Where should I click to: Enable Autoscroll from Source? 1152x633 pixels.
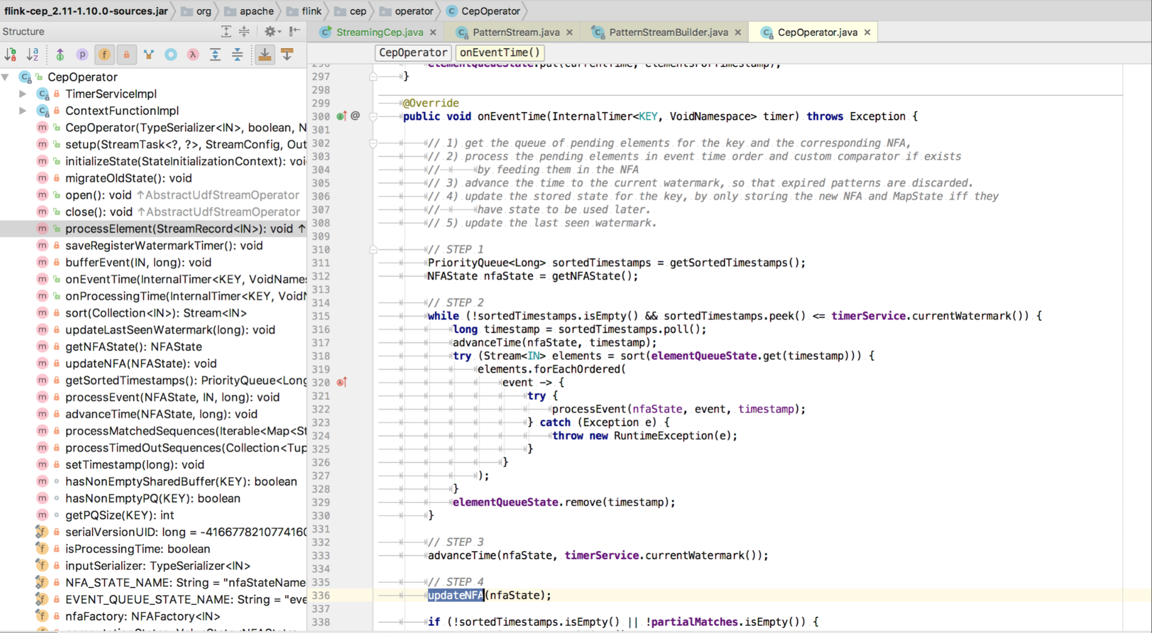(x=287, y=54)
